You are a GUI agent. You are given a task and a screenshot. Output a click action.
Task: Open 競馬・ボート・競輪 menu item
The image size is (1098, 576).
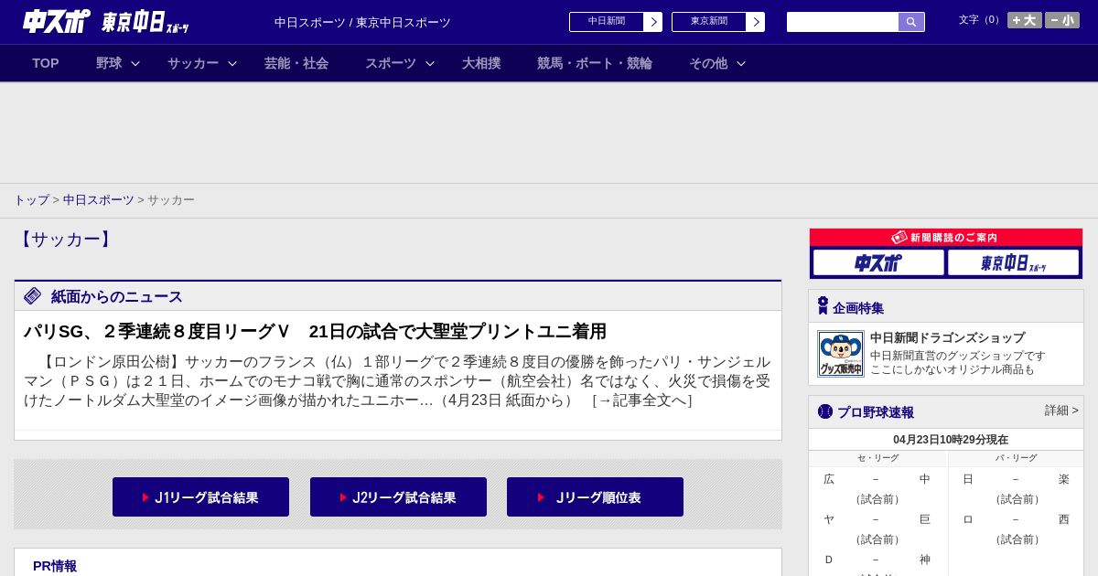click(x=595, y=63)
